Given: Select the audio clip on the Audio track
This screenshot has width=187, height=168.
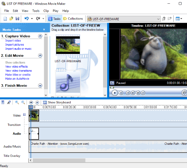Looking at the screenshot, I should point(34,134).
